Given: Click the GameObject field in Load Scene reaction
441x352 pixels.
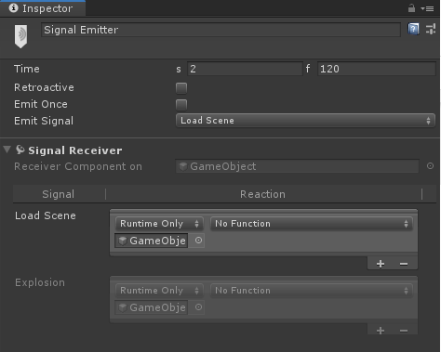Looking at the screenshot, I should click(152, 241).
